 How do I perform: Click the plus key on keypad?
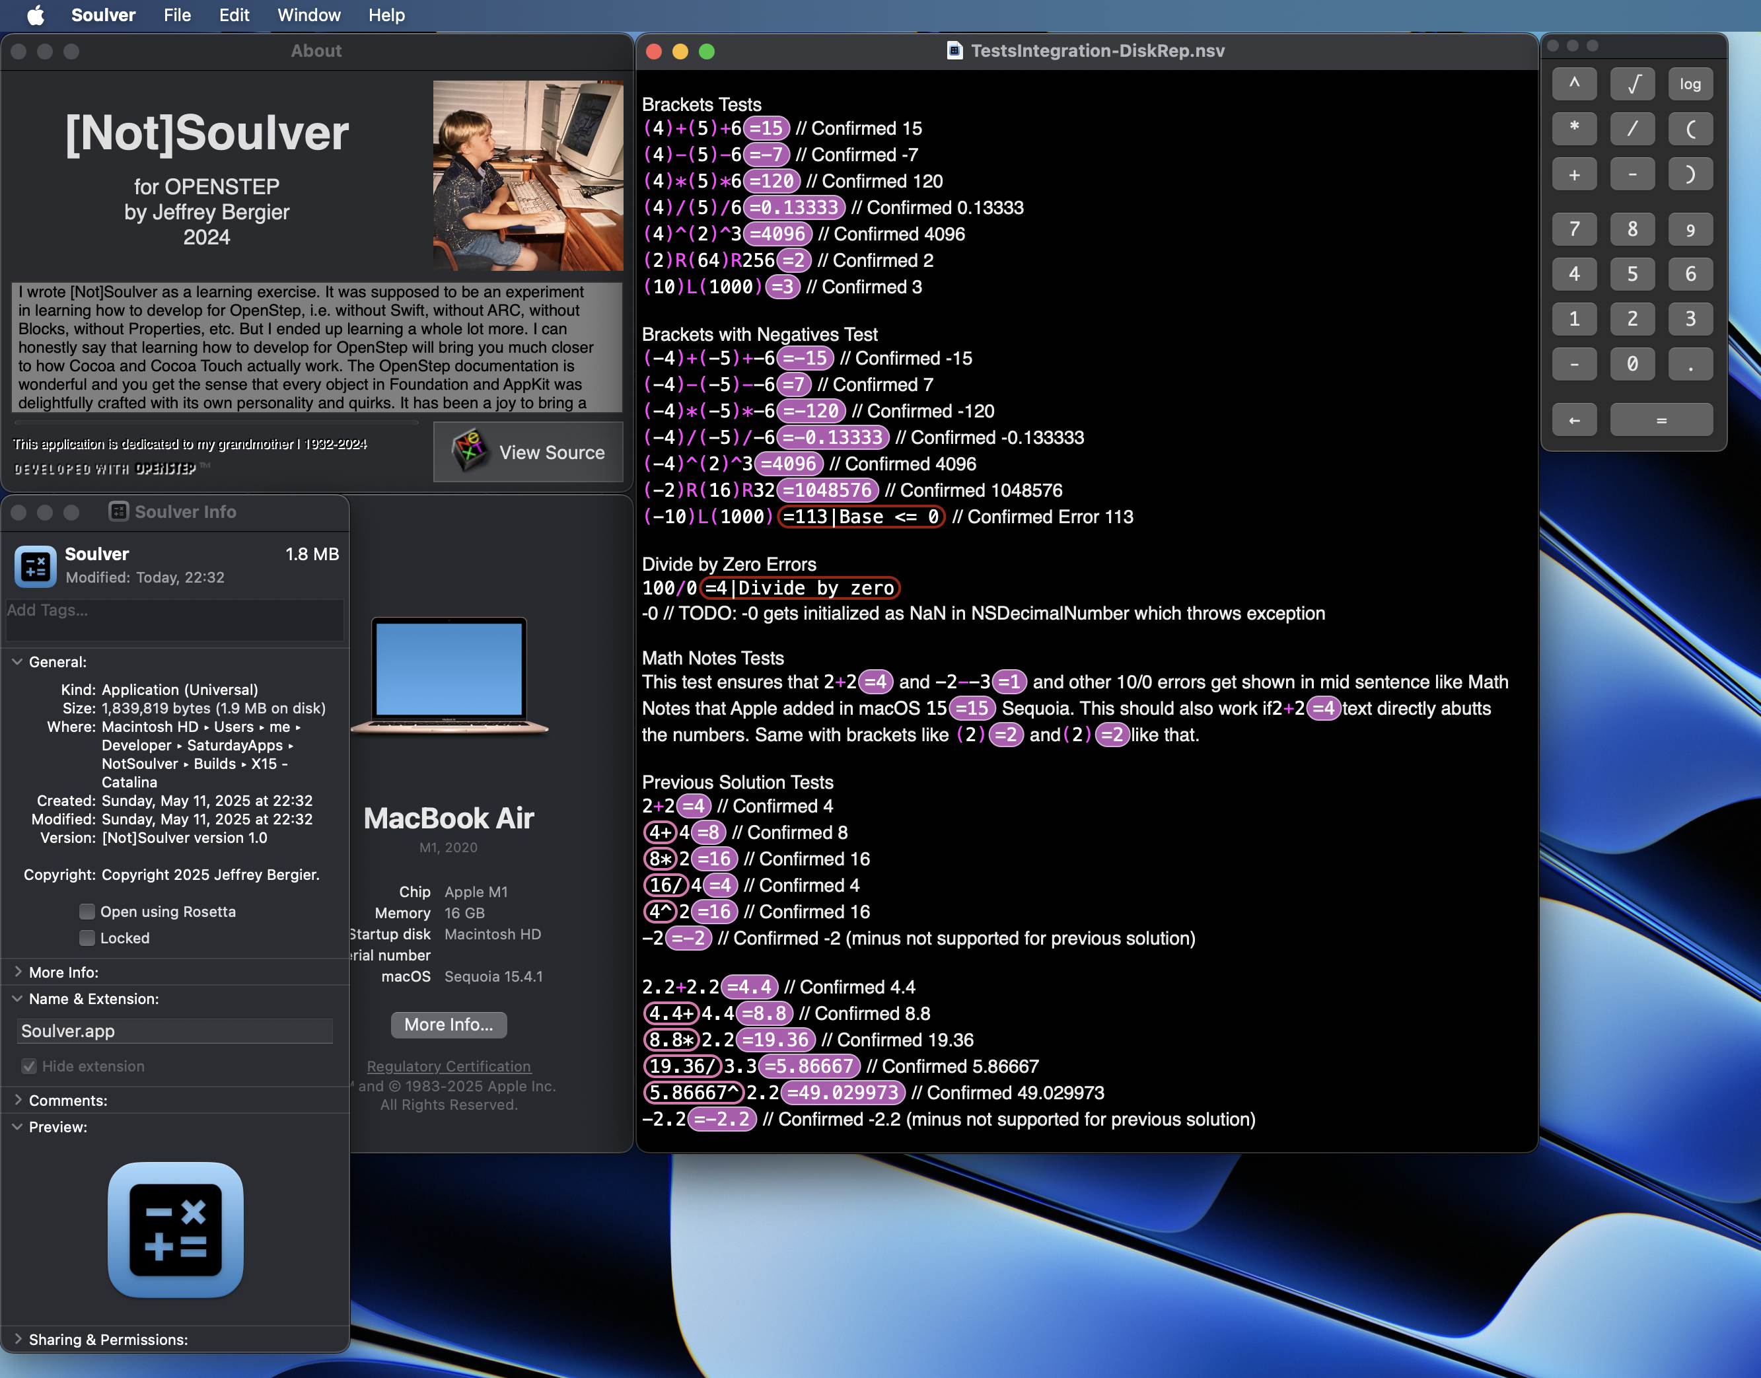click(x=1574, y=174)
